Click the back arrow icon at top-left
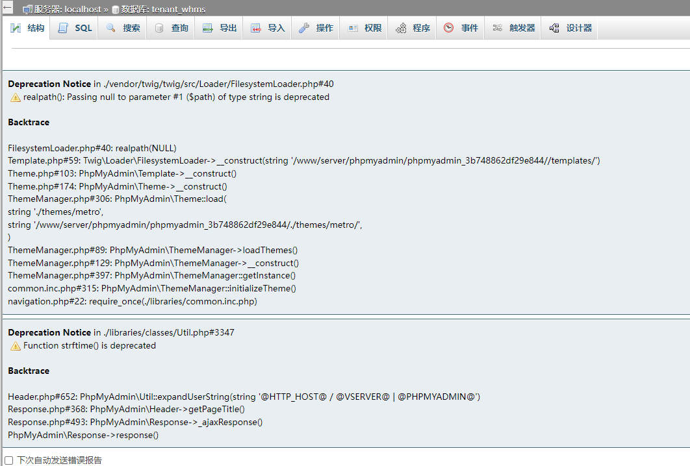The width and height of the screenshot is (690, 466). pyautogui.click(x=7, y=7)
